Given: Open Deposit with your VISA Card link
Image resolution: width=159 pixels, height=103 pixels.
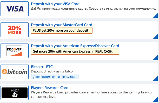Looking at the screenshot, I should pyautogui.click(x=55, y=4).
